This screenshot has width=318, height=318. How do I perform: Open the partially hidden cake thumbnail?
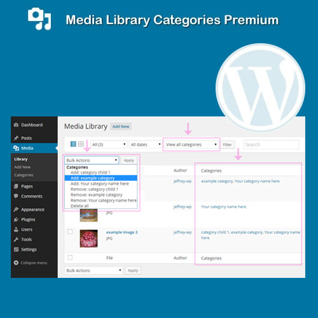pyautogui.click(x=88, y=216)
